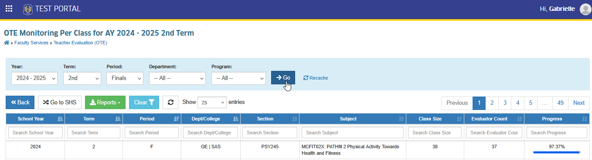The height and width of the screenshot is (160, 592).
Task: Sort table by Section column arrows
Action: click(x=294, y=119)
